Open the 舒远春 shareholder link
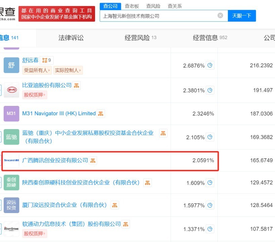 click(30, 61)
